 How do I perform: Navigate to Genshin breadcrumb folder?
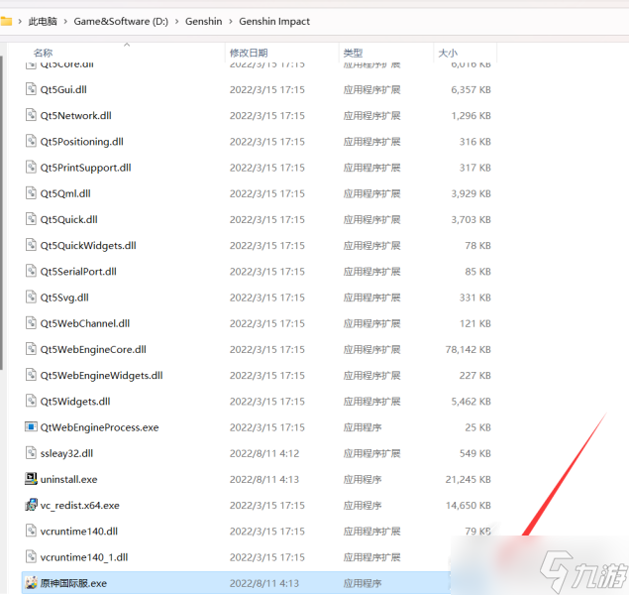(203, 21)
